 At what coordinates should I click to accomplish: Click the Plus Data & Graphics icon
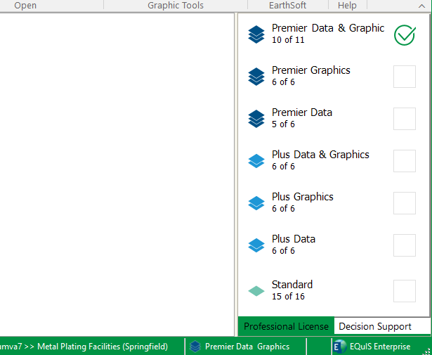256,161
